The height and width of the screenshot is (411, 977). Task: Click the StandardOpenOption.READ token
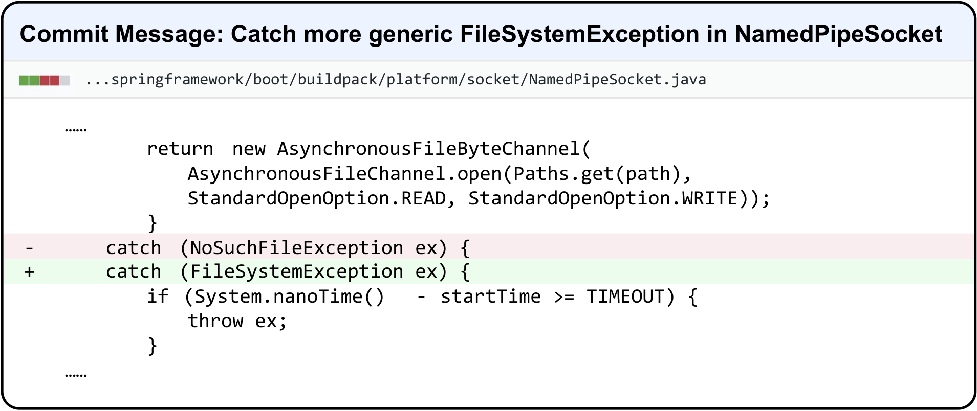tap(317, 198)
